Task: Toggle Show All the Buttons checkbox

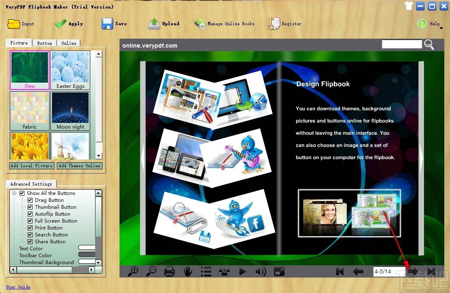Action: 22,193
